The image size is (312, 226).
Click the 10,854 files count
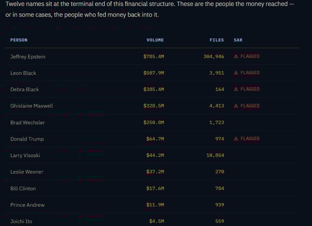click(215, 155)
